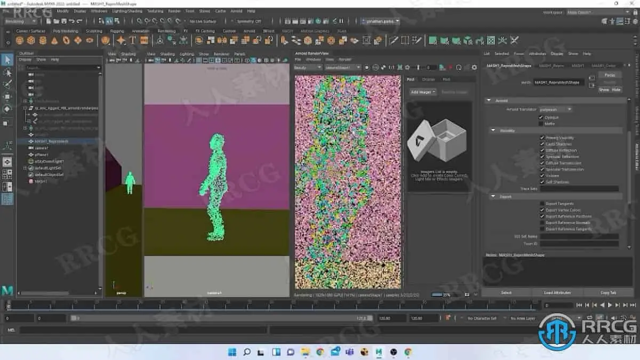
Task: Select the Paint Selection tool
Action: point(7,85)
